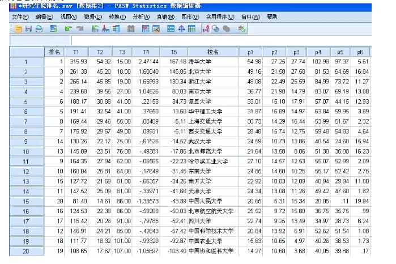Click the Spell check icon
Screen dimensions: 396x264
pos(241,29)
